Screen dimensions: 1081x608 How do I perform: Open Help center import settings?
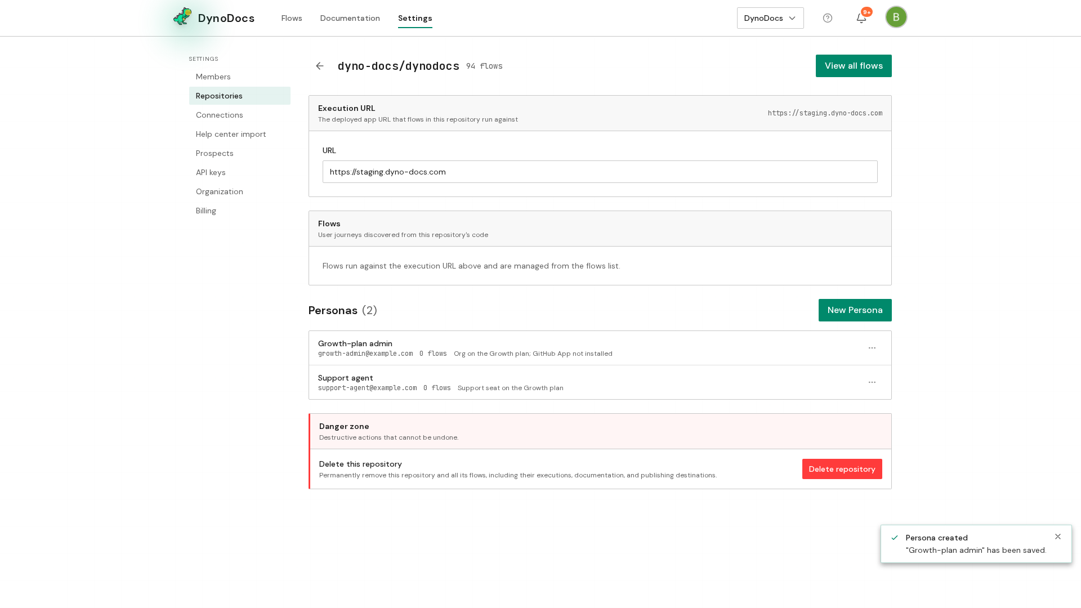(240, 134)
